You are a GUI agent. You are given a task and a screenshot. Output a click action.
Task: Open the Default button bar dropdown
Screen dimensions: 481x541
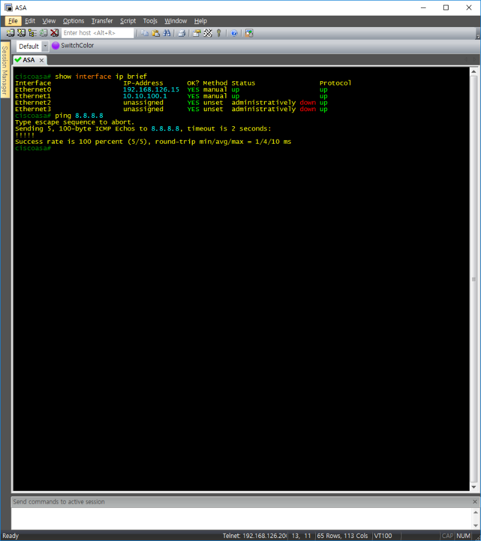[45, 46]
